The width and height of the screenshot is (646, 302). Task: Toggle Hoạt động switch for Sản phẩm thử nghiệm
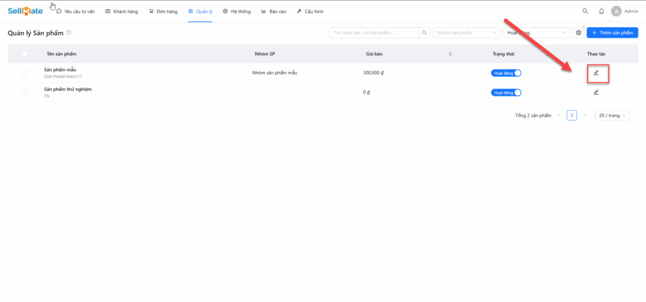coord(506,93)
